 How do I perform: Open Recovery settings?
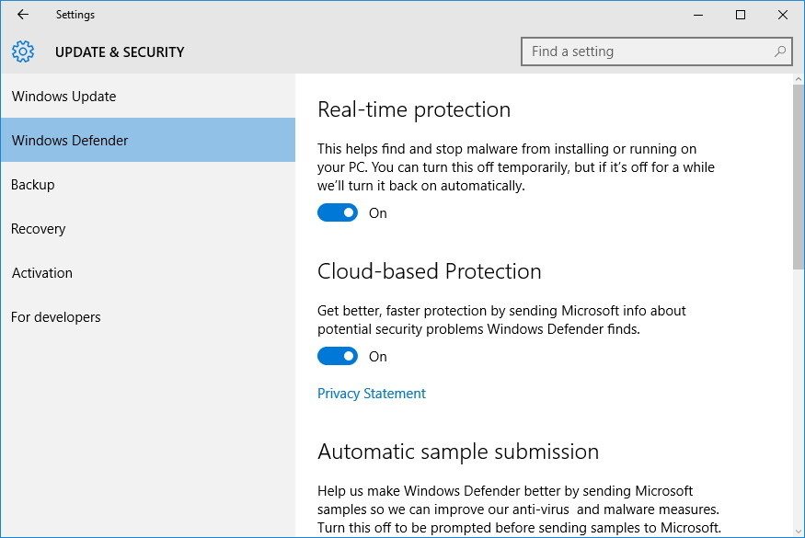(x=38, y=228)
